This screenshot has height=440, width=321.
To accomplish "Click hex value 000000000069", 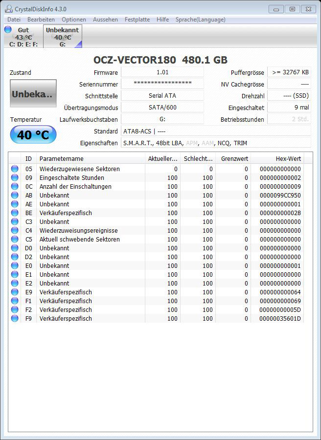I will click(x=280, y=301).
